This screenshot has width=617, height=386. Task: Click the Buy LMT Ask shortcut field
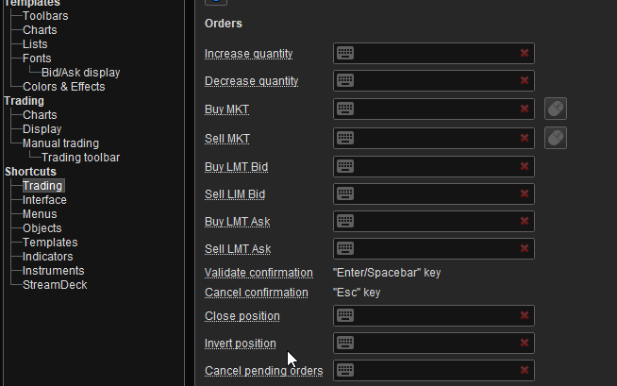click(x=434, y=221)
